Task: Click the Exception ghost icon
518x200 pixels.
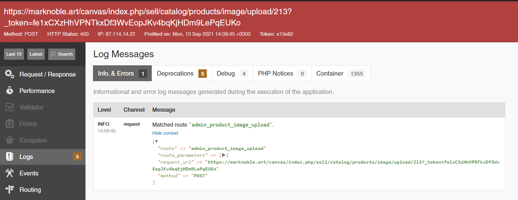Action: click(x=10, y=140)
